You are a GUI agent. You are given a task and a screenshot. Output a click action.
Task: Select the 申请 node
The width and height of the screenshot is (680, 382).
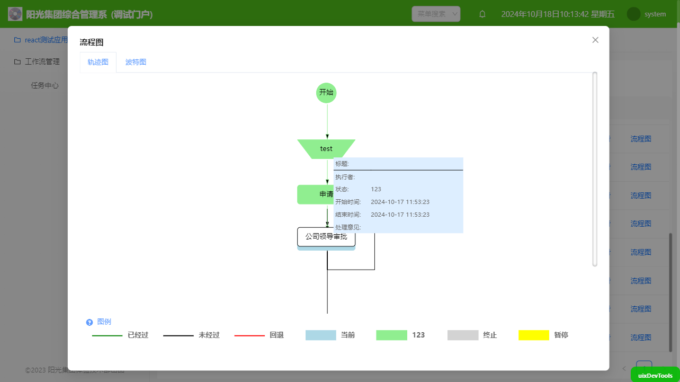click(x=316, y=194)
